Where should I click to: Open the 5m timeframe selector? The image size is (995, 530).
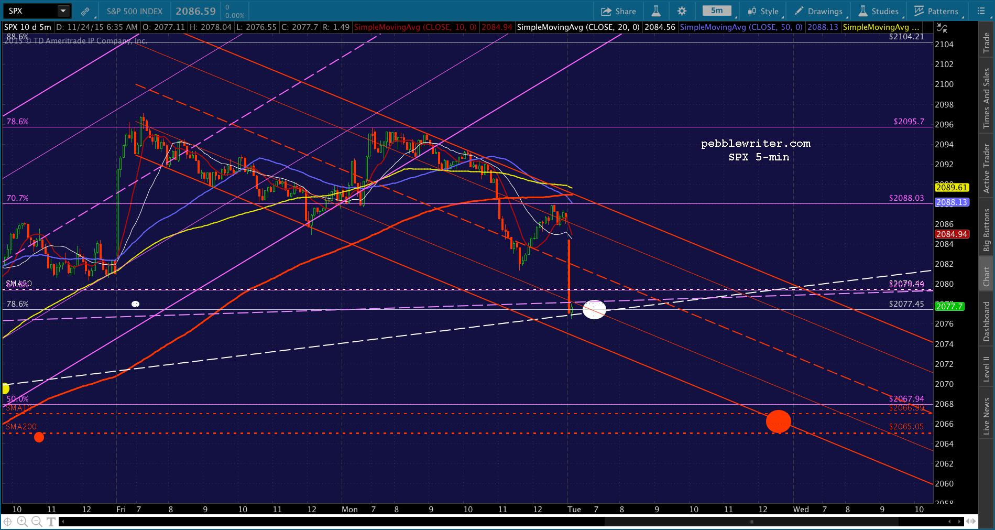pyautogui.click(x=717, y=11)
